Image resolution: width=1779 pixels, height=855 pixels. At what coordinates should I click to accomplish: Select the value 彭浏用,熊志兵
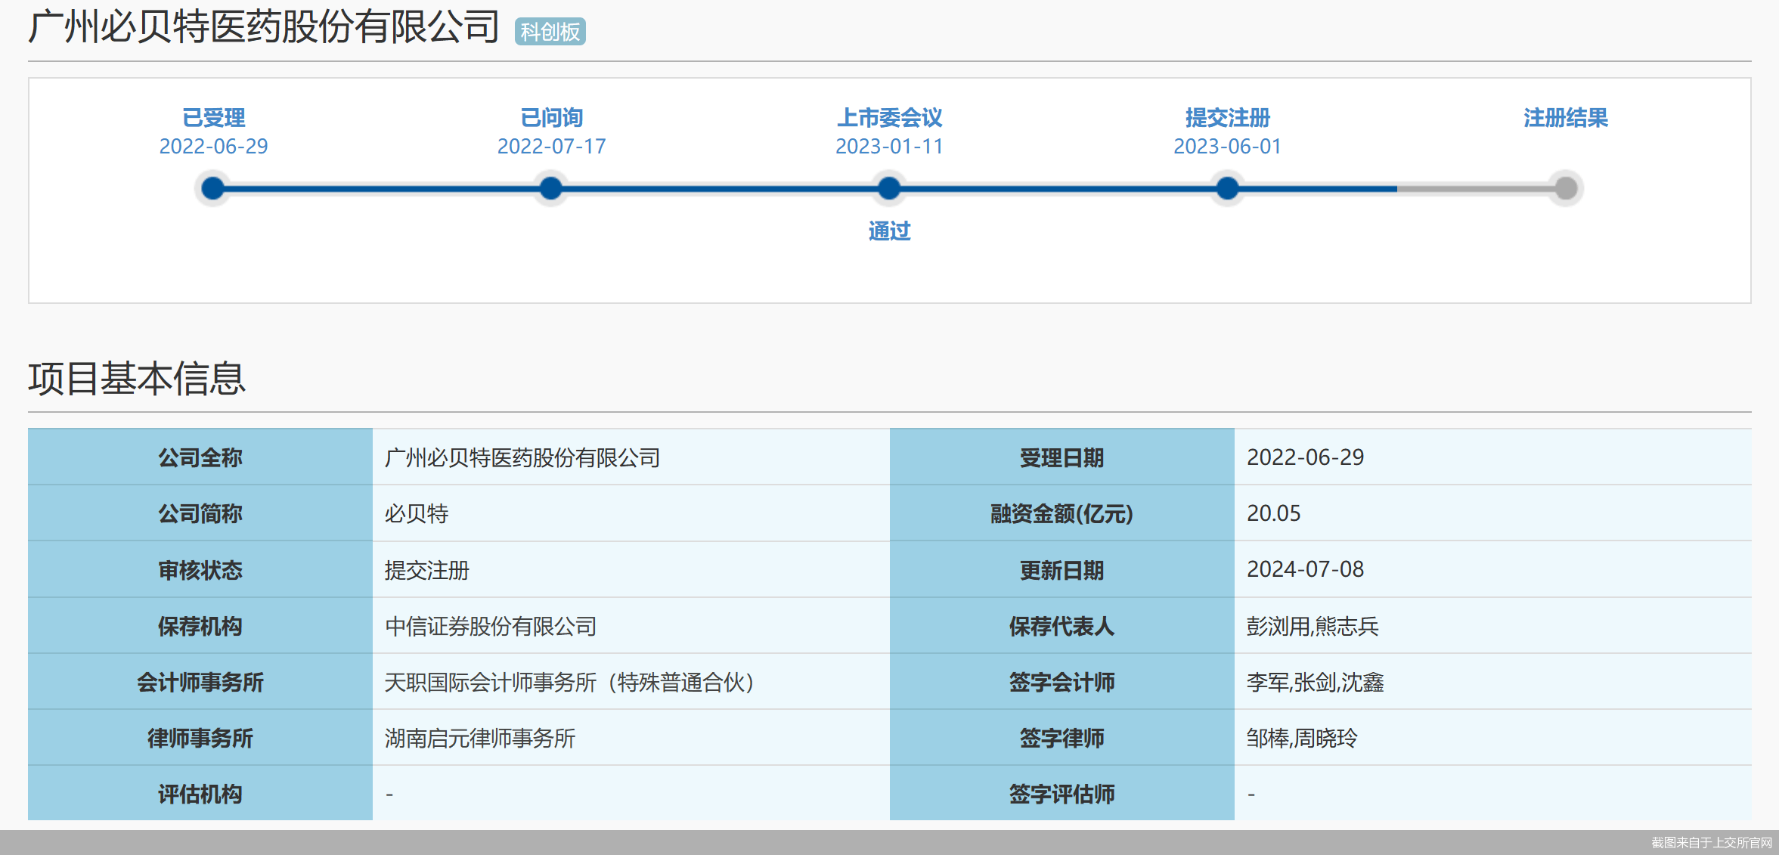tap(1313, 626)
